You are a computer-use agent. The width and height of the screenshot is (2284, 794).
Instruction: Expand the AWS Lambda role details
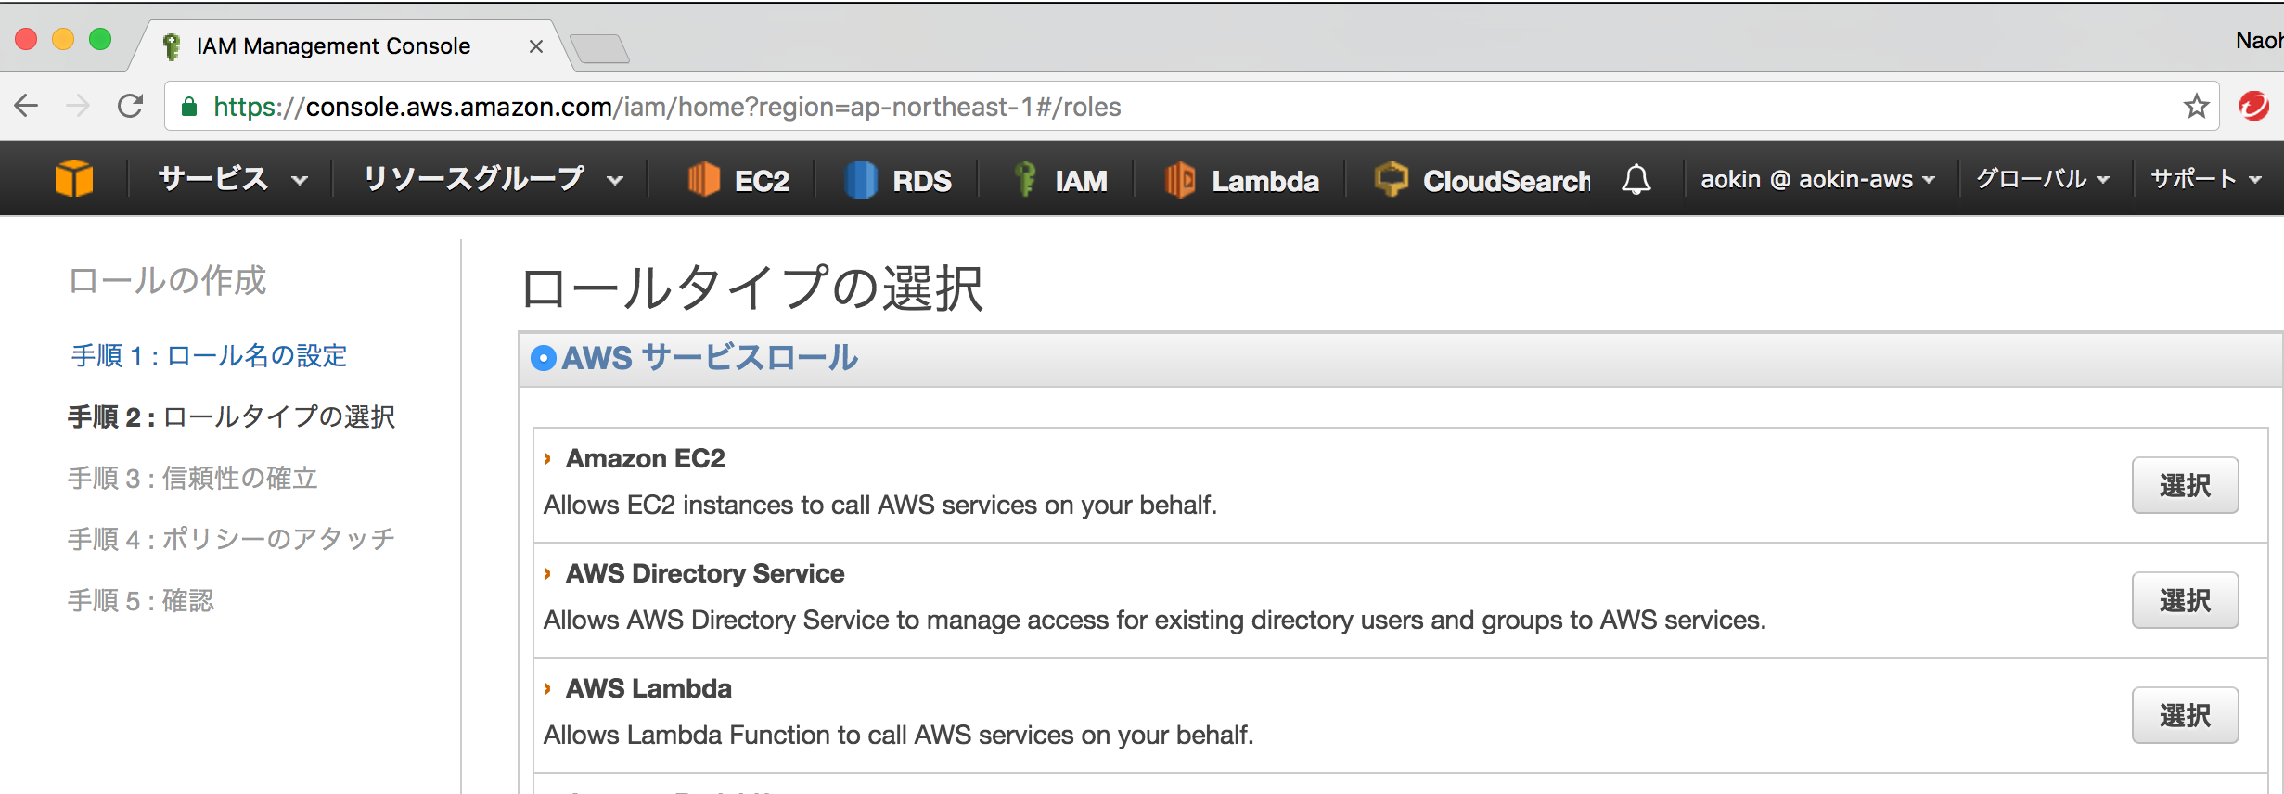pos(547,688)
